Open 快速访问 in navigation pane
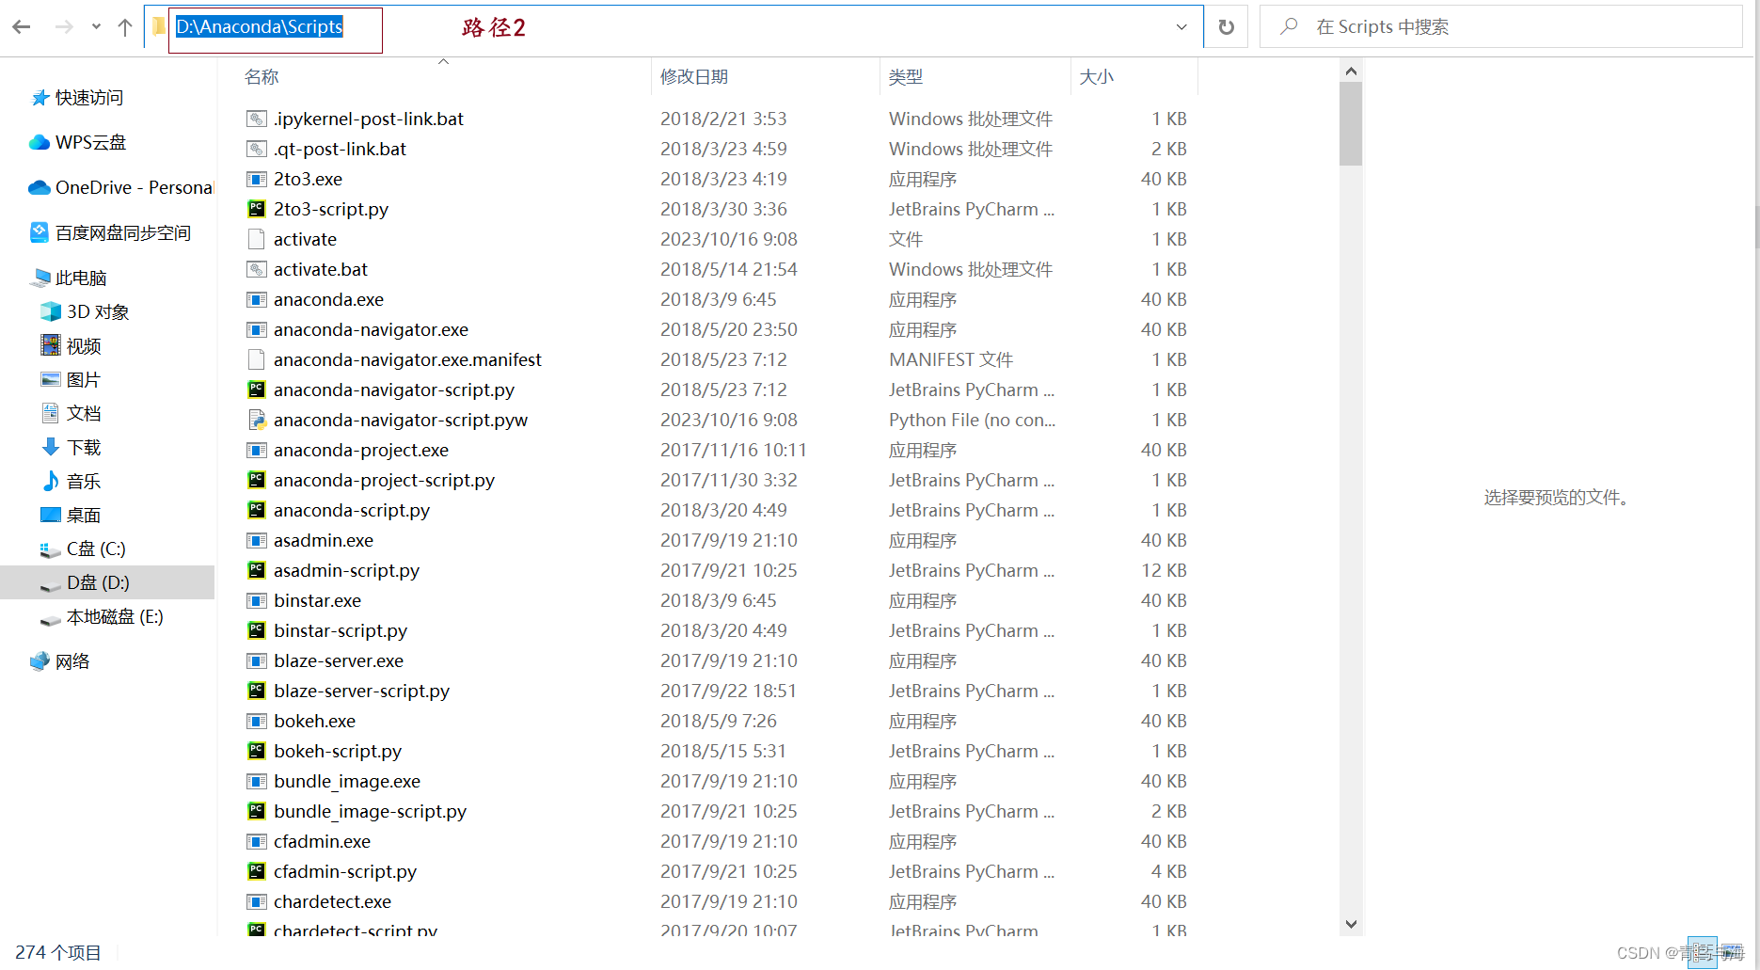 click(x=76, y=98)
